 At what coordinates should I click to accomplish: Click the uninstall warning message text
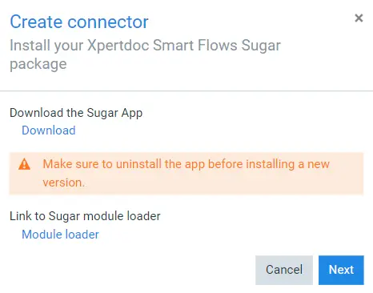pyautogui.click(x=186, y=173)
